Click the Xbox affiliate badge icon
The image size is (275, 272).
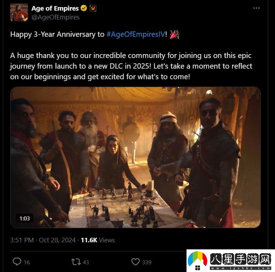click(x=93, y=8)
